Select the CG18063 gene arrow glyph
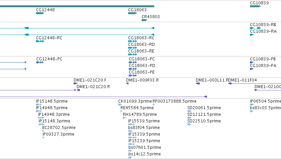Screen dimensions: 281x159 (133, 13)
